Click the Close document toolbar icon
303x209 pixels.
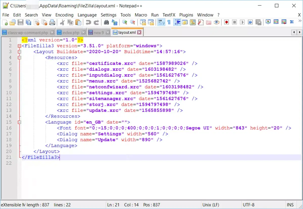click(x=36, y=22)
